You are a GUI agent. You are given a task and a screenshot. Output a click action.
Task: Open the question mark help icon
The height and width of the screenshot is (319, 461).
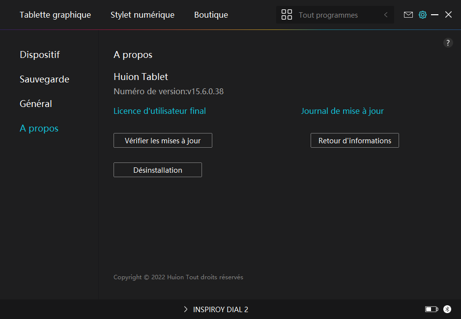pyautogui.click(x=448, y=43)
